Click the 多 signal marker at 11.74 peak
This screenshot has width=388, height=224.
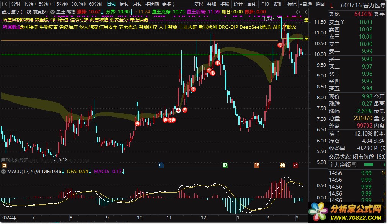pyautogui.click(x=280, y=45)
